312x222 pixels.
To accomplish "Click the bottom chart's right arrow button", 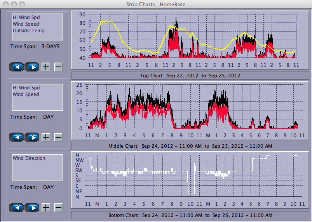I will tap(32, 208).
